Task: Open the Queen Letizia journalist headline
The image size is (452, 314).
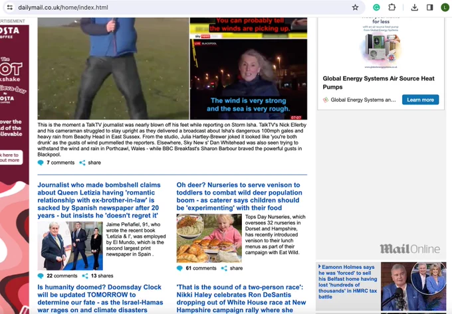Action: click(99, 200)
